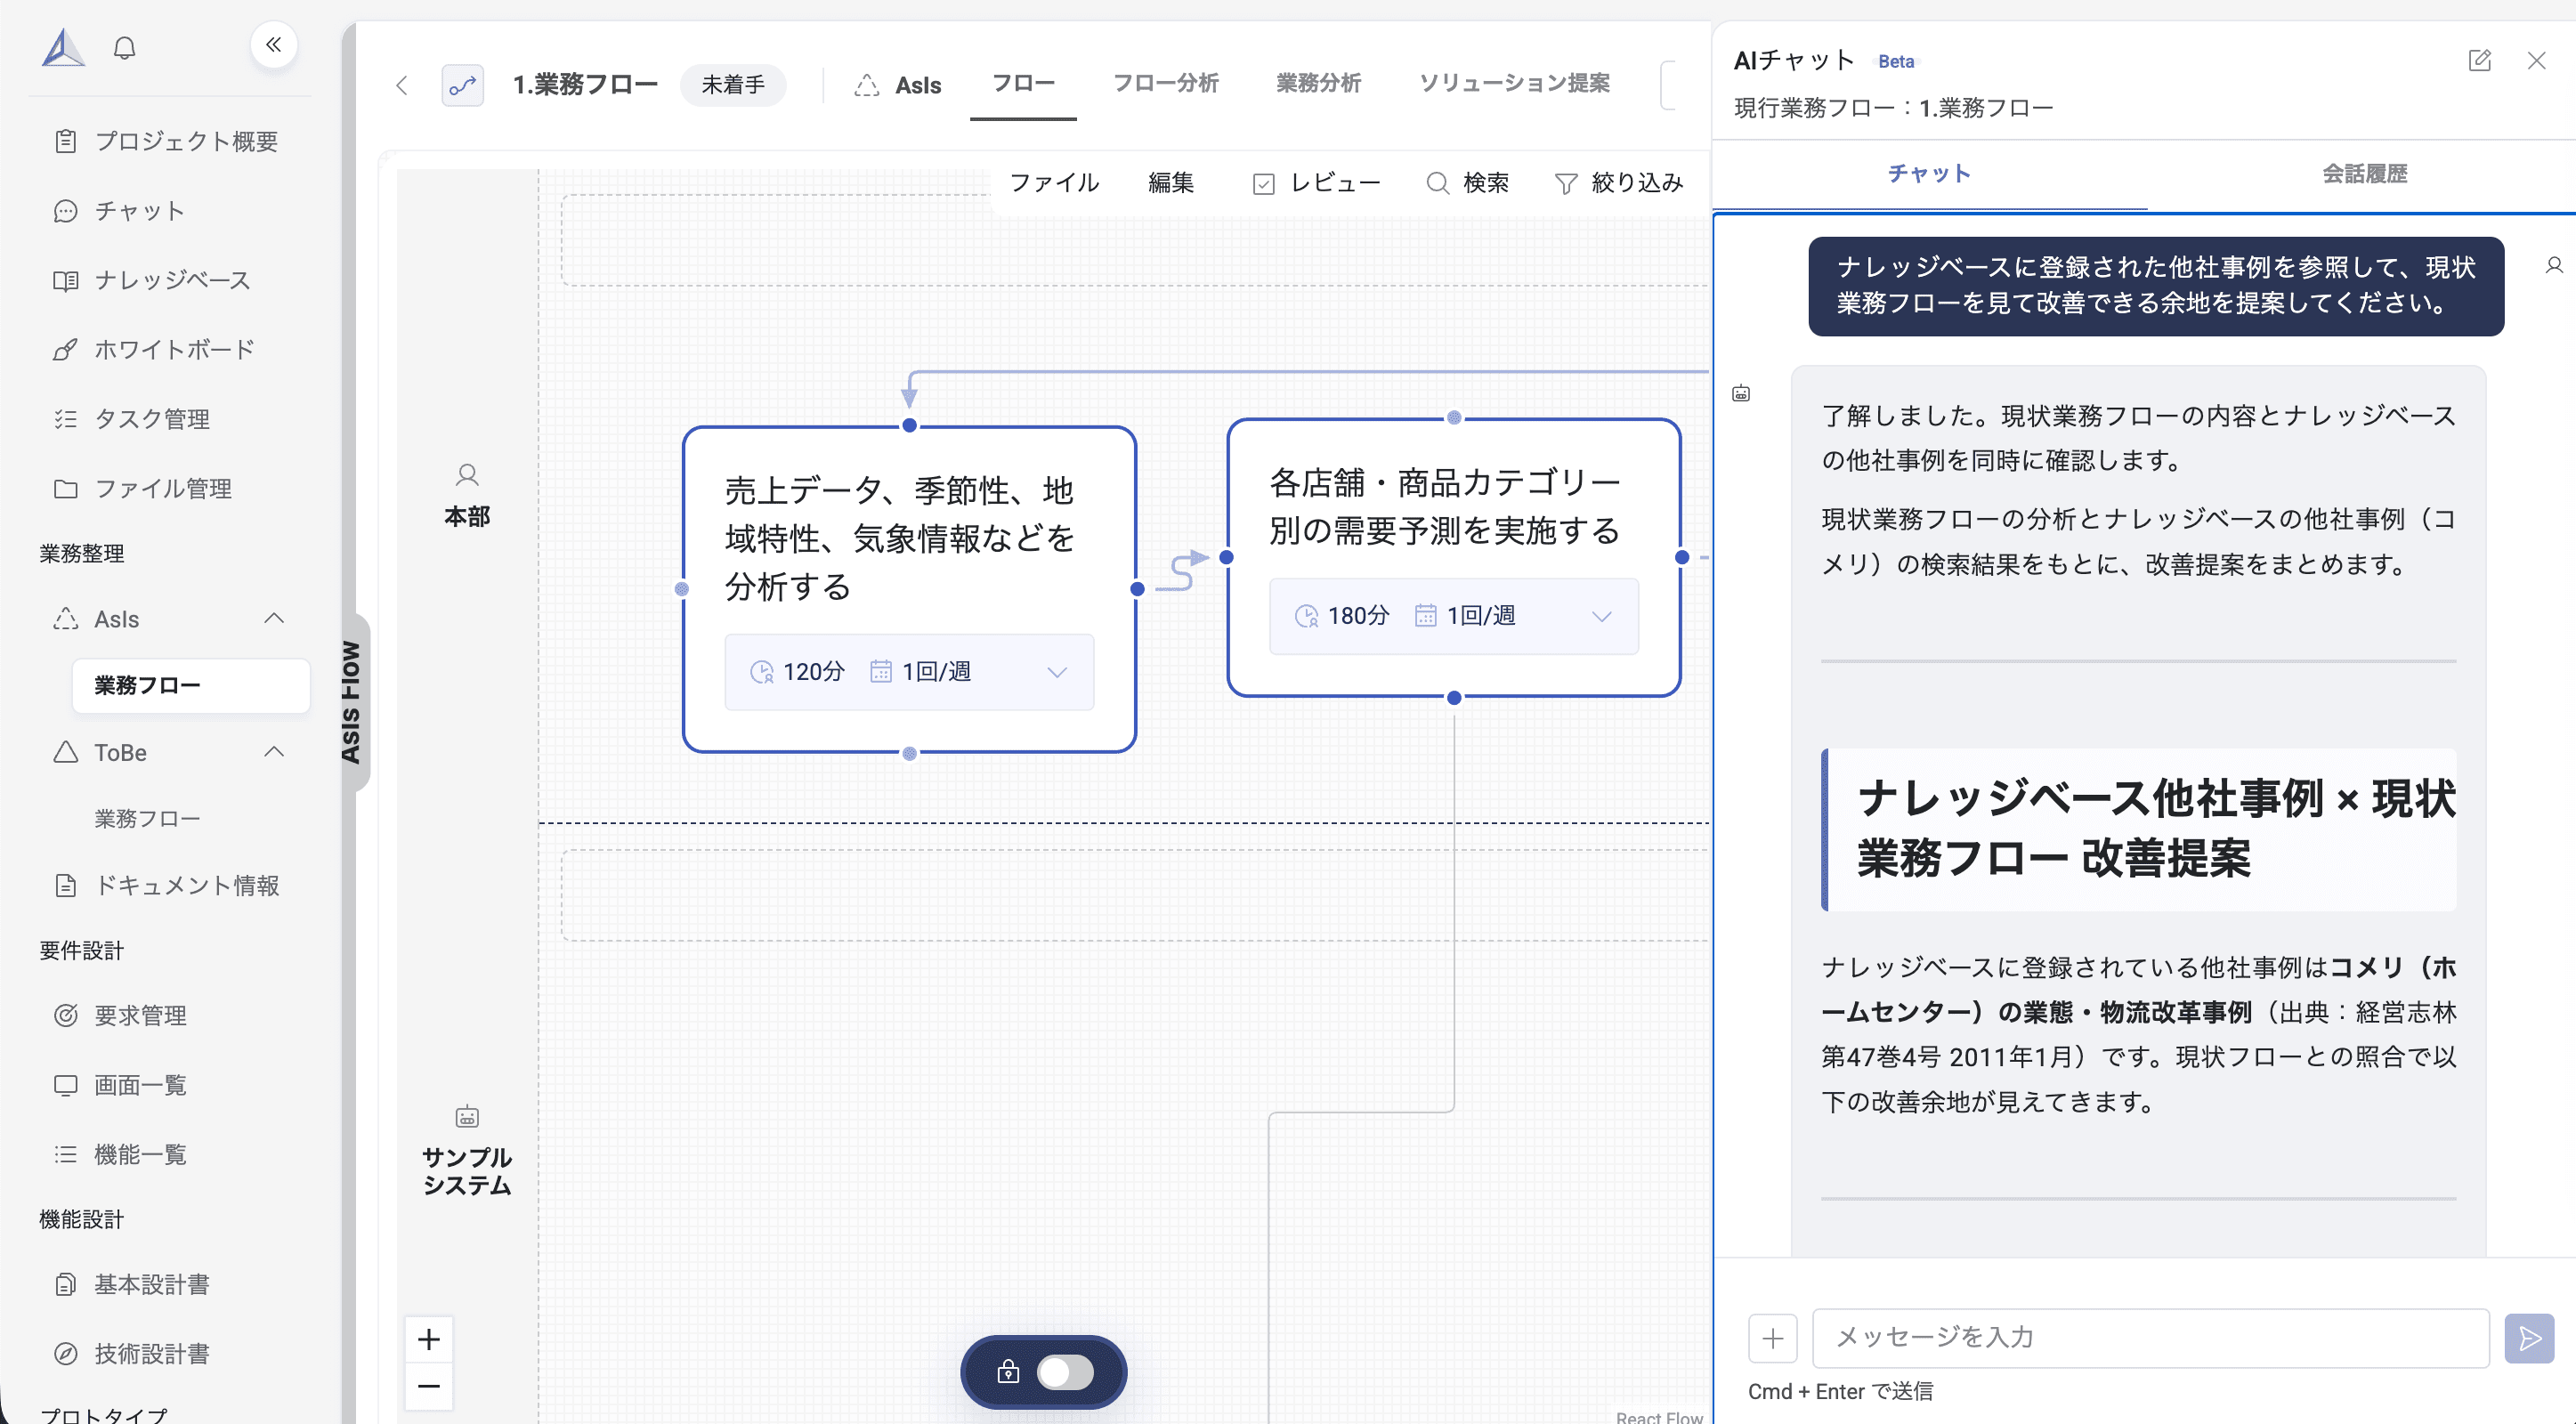Click the 180分 clock icon in second node
Screen dimensions: 2576x1424
click(x=1306, y=616)
